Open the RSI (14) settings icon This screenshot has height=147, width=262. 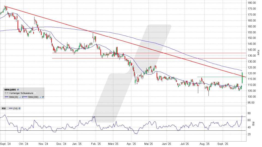(x=19, y=108)
